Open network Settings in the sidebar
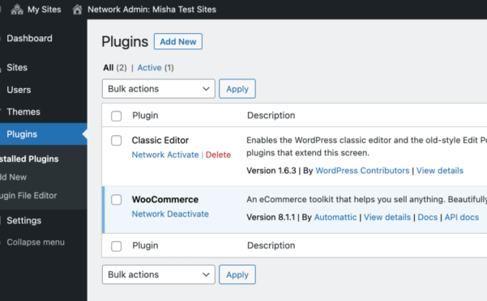Screen dimensions: 487x301 (x=24, y=221)
